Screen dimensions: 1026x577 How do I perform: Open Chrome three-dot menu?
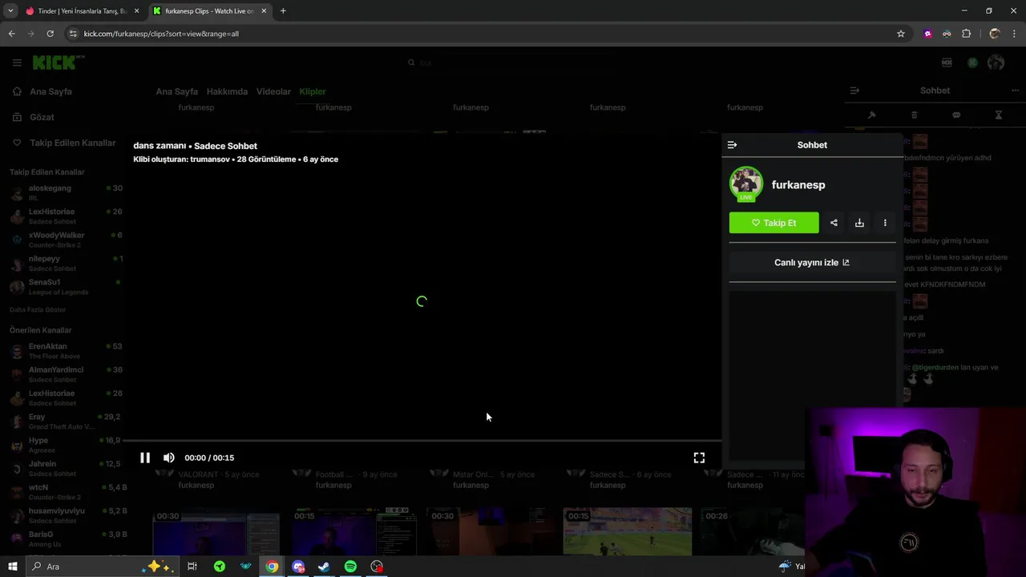pos(1015,34)
